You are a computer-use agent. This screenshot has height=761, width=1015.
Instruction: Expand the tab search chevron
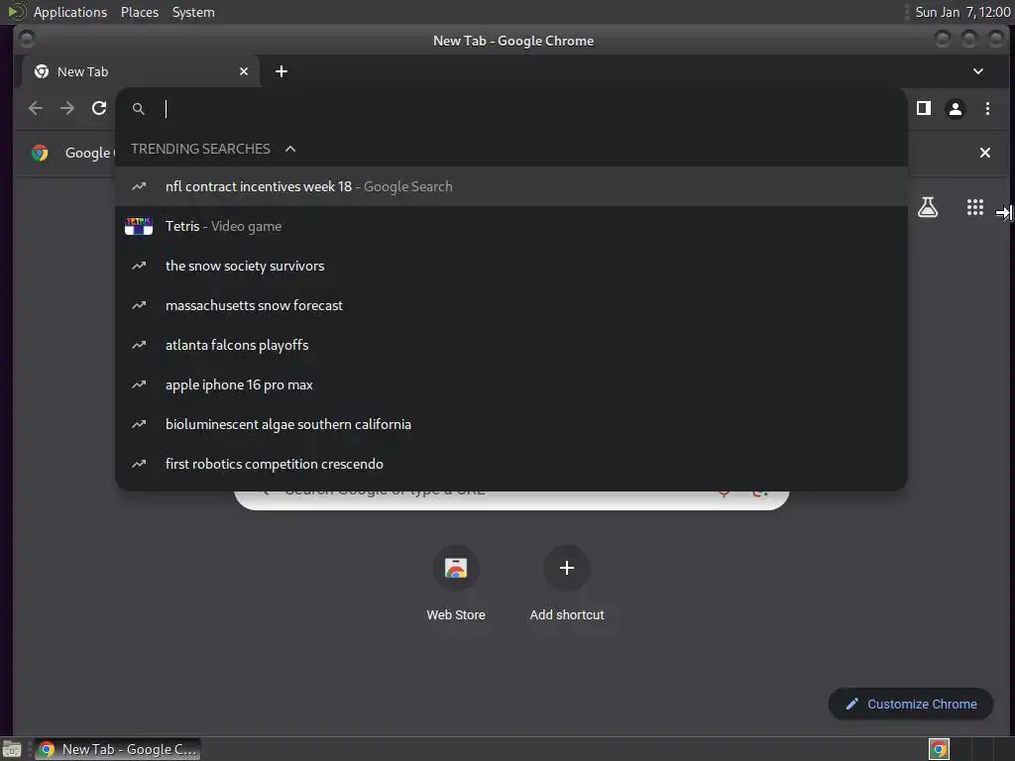(x=978, y=71)
